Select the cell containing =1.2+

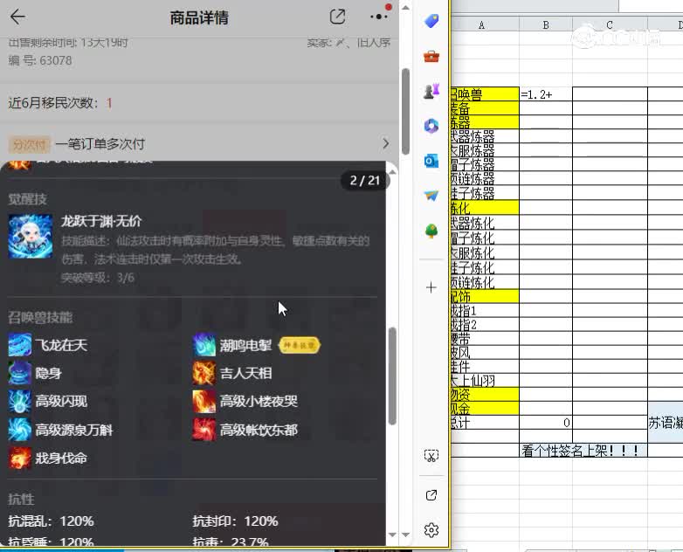[x=546, y=94]
